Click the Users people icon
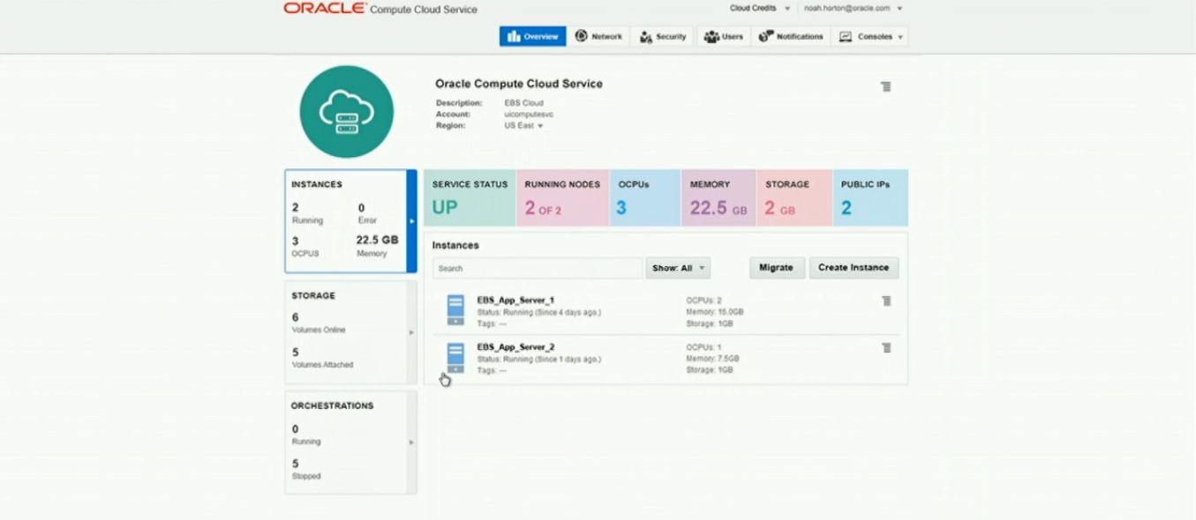The width and height of the screenshot is (1196, 520). (x=711, y=37)
